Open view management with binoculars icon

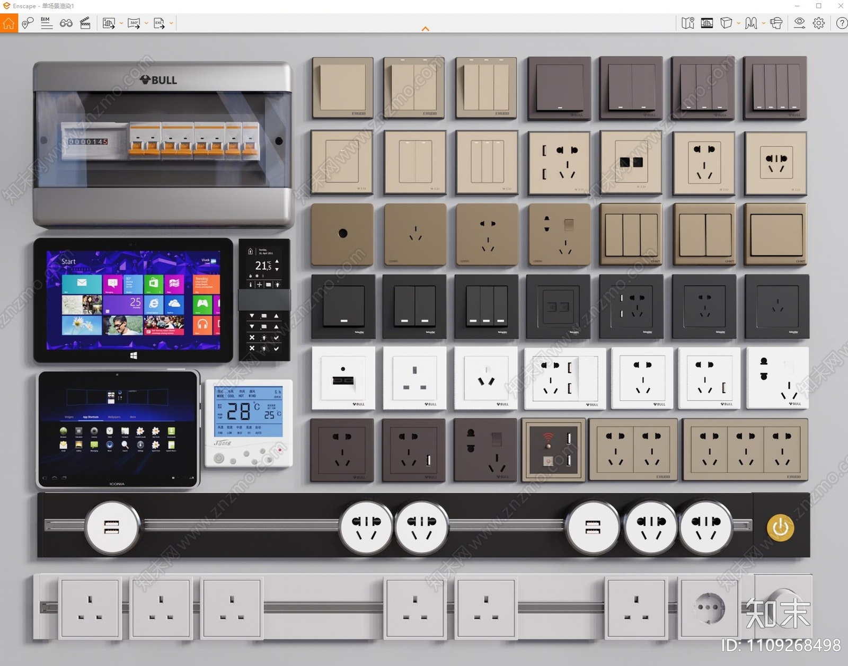(x=66, y=23)
